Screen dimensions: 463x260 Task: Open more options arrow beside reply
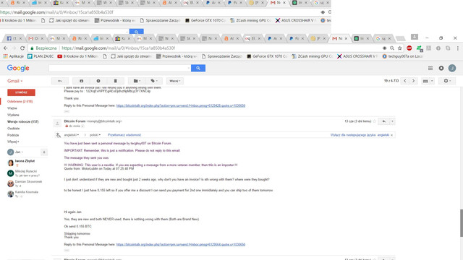click(x=392, y=121)
